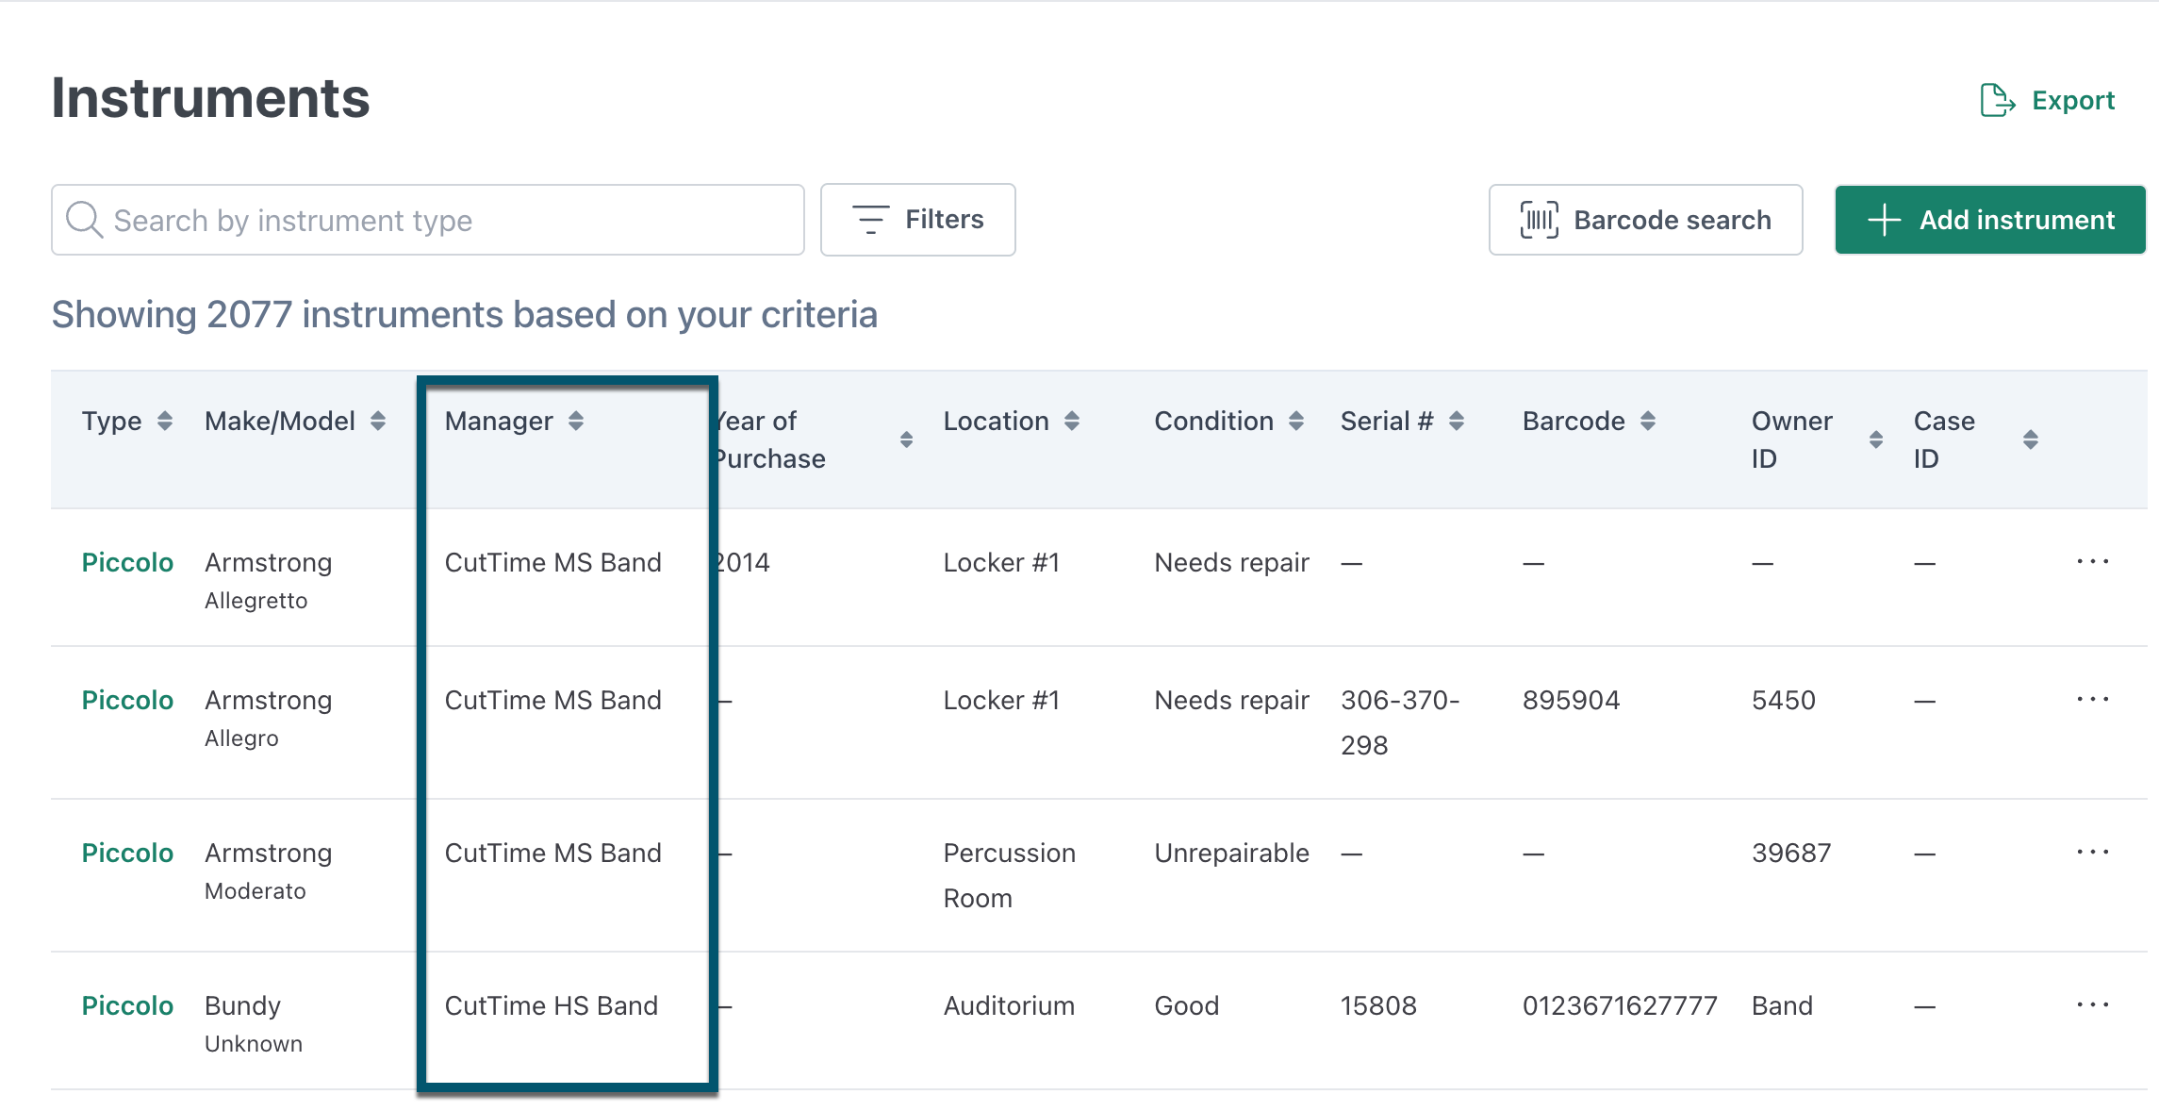Image resolution: width=2159 pixels, height=1111 pixels.
Task: Sort by Year of Purchase arrows
Action: click(906, 439)
